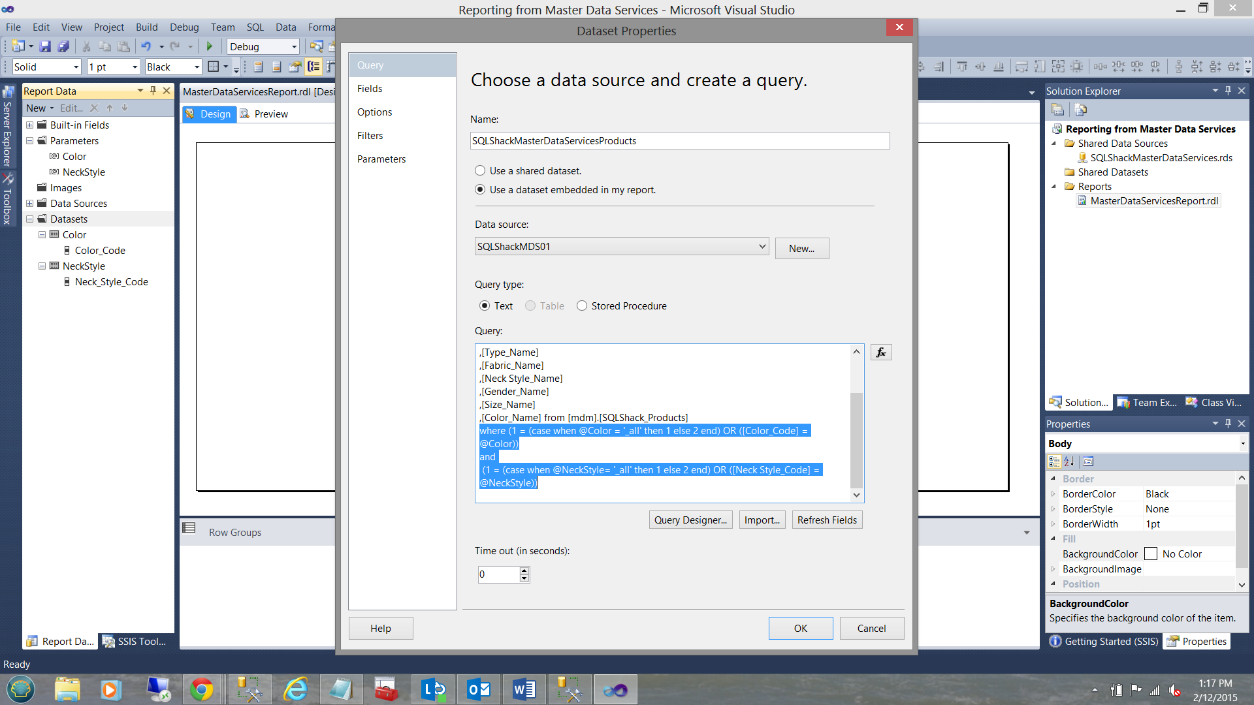Click the Refresh Fields button
The height and width of the screenshot is (705, 1254).
coord(827,520)
